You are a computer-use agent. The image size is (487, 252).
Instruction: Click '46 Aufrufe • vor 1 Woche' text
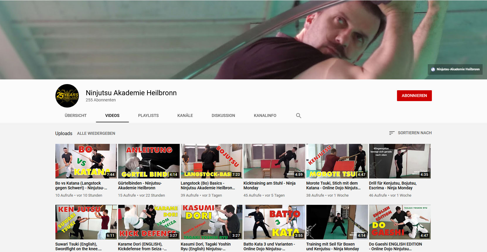(390, 195)
